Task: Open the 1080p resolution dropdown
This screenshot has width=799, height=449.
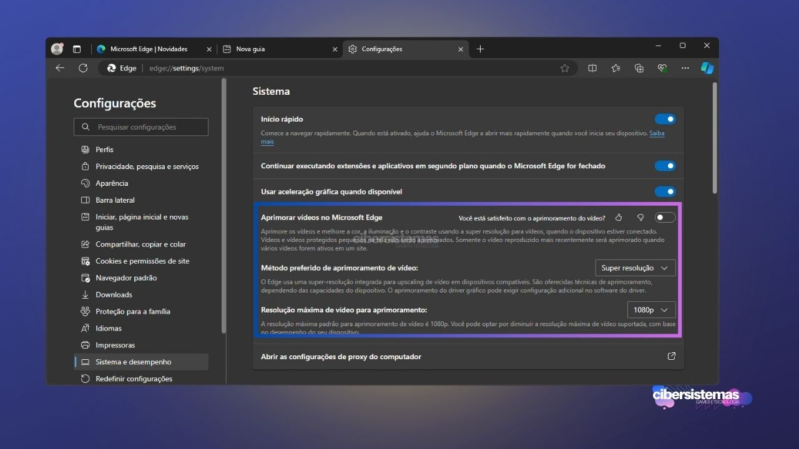Action: tap(651, 310)
